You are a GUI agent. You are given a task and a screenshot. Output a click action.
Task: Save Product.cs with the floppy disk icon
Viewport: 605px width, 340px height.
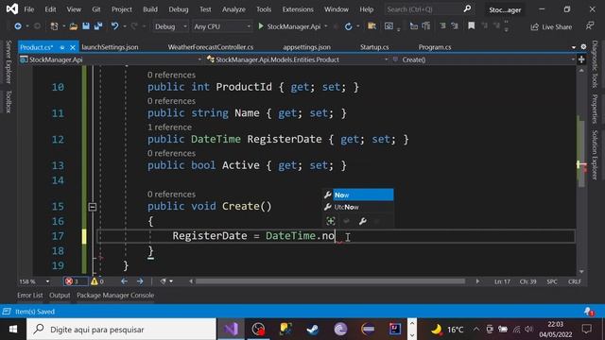[x=86, y=26]
